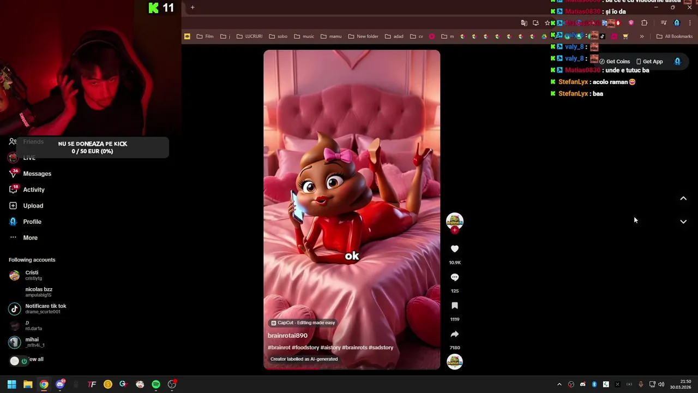Show hidden system tray icons
The width and height of the screenshot is (698, 393).
pos(559,384)
